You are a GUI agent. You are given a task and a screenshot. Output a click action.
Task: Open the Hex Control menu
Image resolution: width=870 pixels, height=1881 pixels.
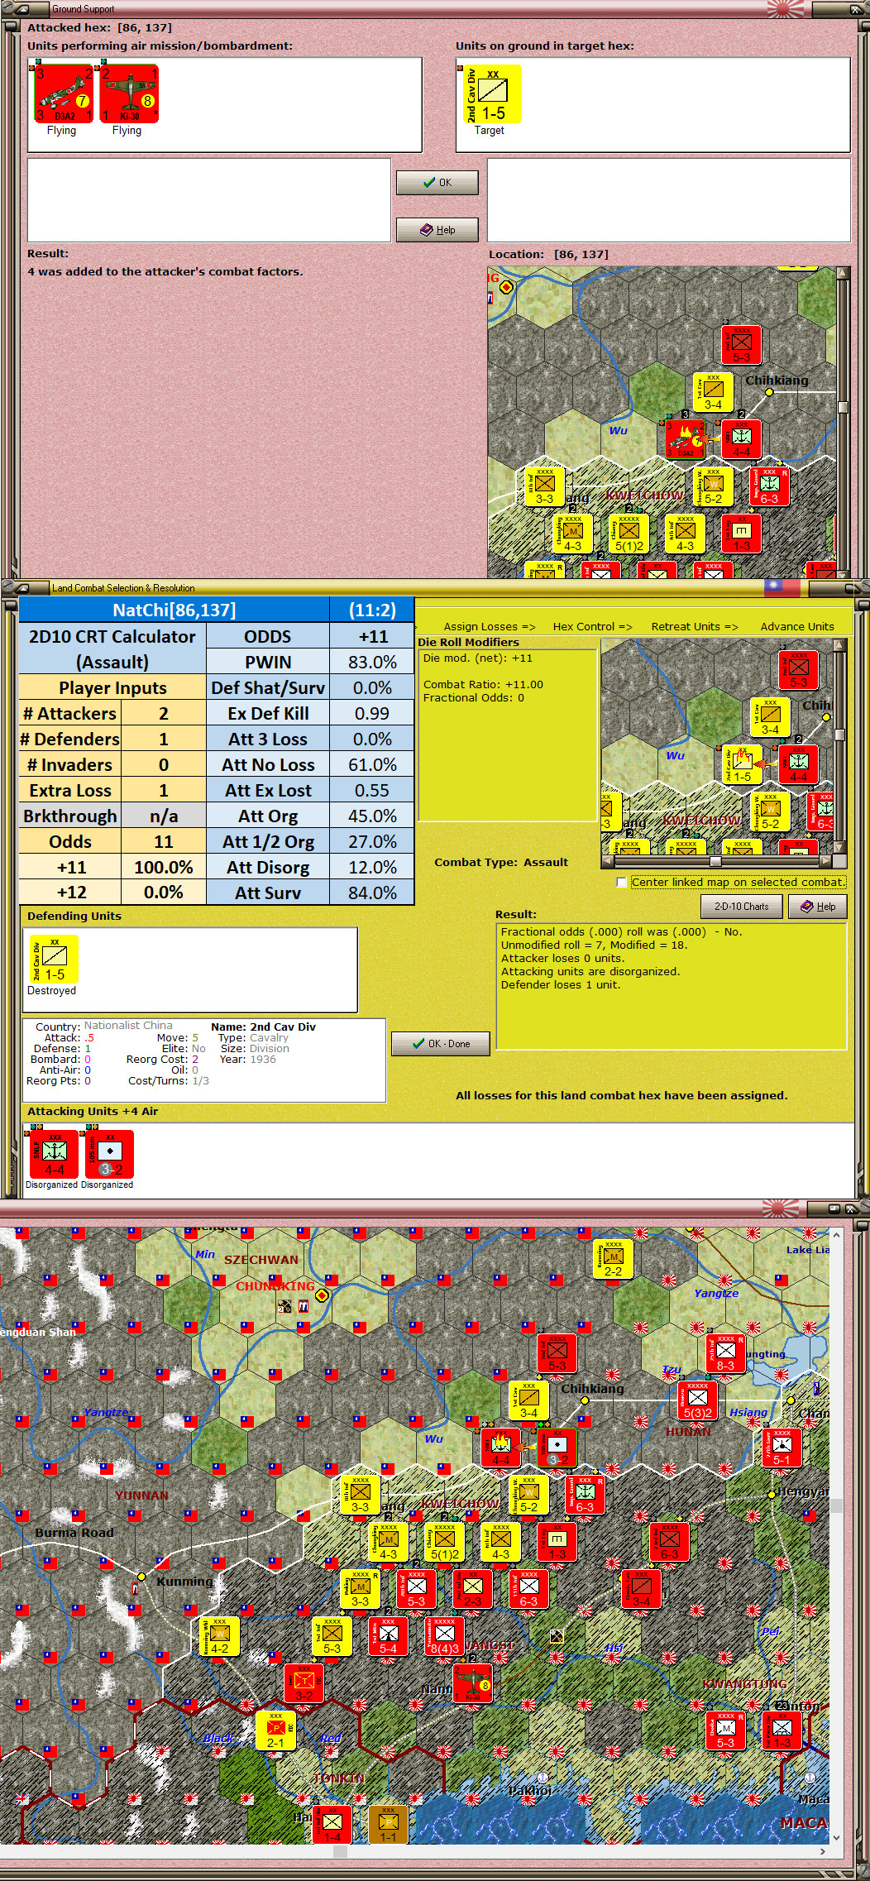(x=592, y=626)
